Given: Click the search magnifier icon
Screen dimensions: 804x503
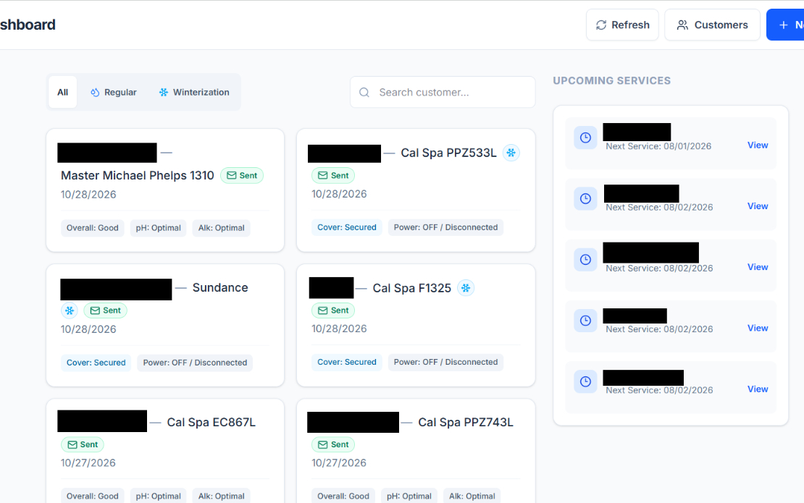Looking at the screenshot, I should click(x=364, y=92).
